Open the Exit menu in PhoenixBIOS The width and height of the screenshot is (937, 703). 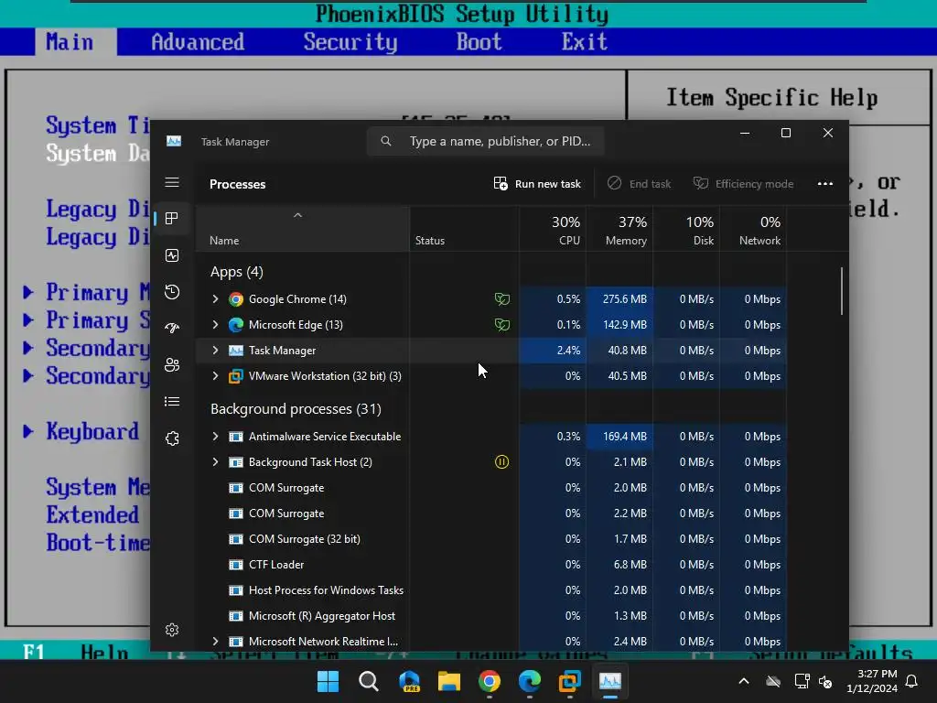[585, 42]
